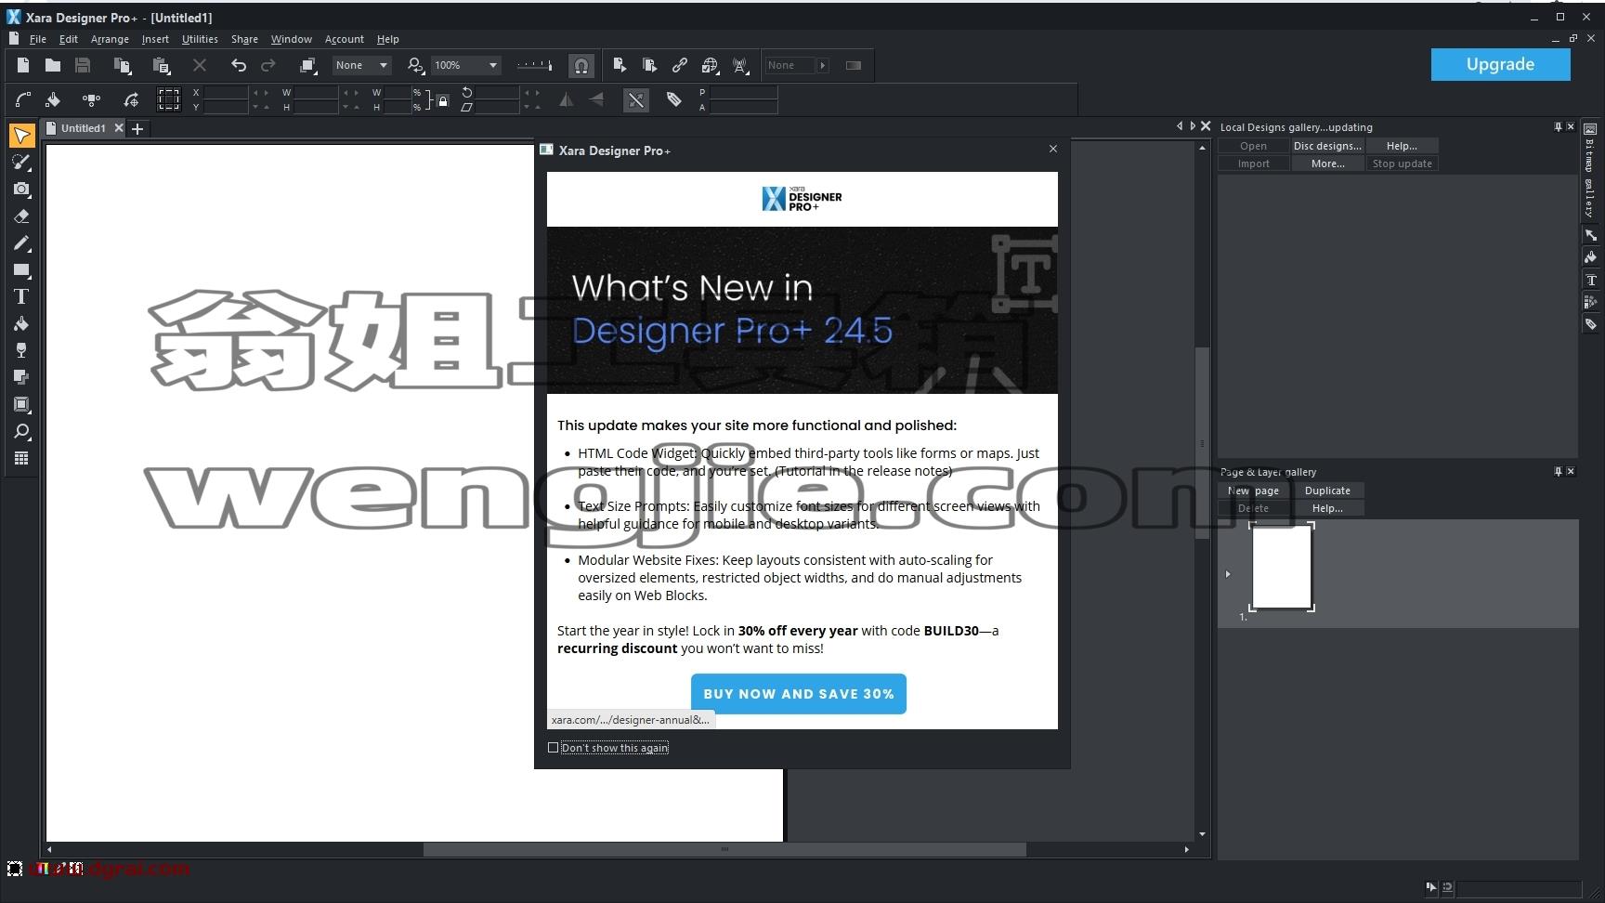The height and width of the screenshot is (903, 1605).
Task: Open the Insert menu
Action: [x=155, y=39]
